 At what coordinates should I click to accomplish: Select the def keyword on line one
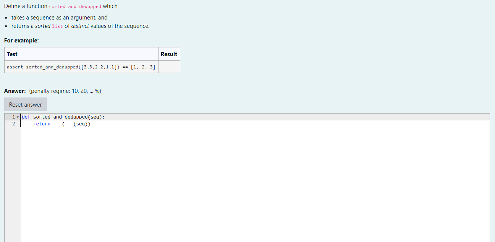26,117
